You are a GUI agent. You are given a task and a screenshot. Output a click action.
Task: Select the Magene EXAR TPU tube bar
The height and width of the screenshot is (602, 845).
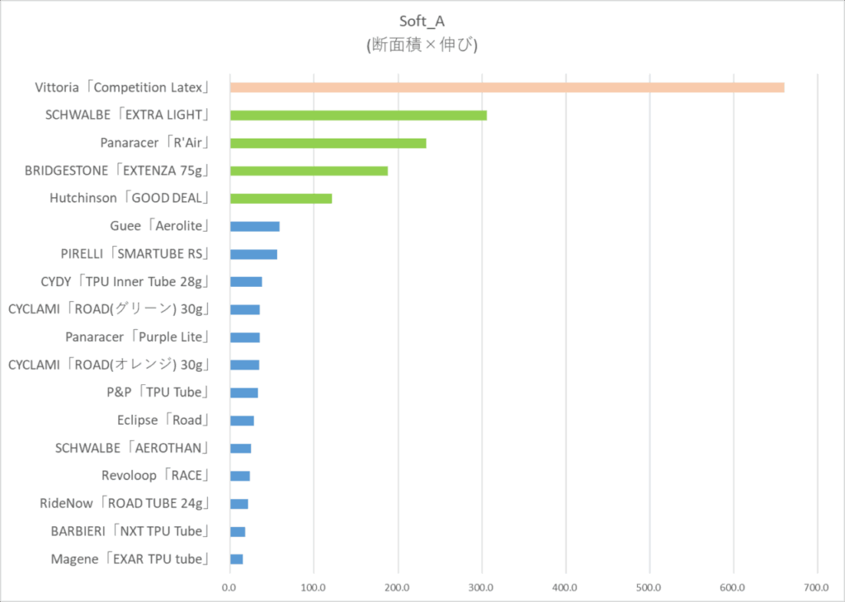point(237,559)
